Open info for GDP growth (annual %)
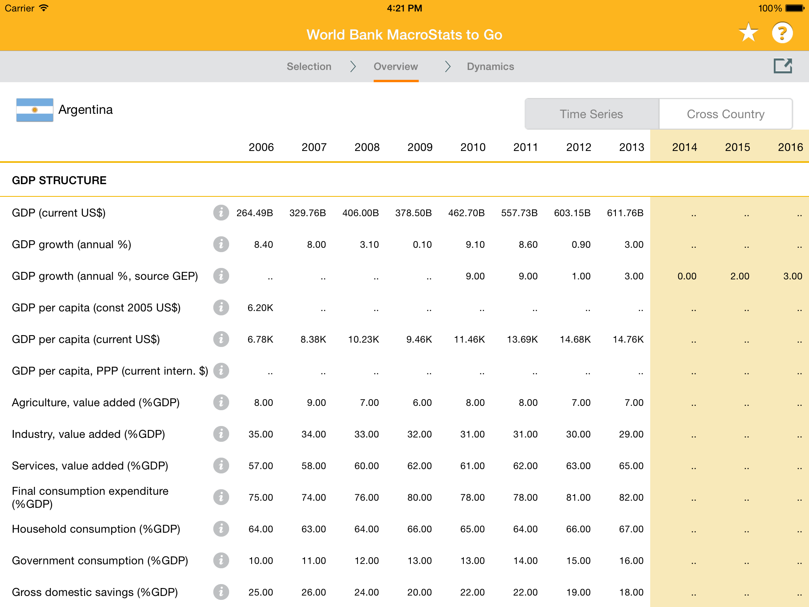Viewport: 809px width, 607px height. (x=221, y=244)
